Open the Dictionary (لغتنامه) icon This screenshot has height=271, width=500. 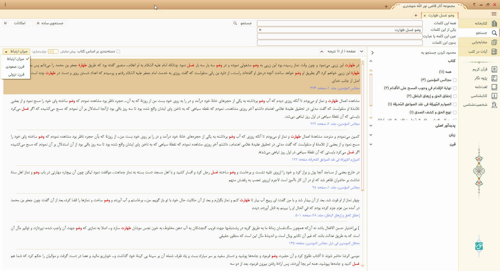494,87
